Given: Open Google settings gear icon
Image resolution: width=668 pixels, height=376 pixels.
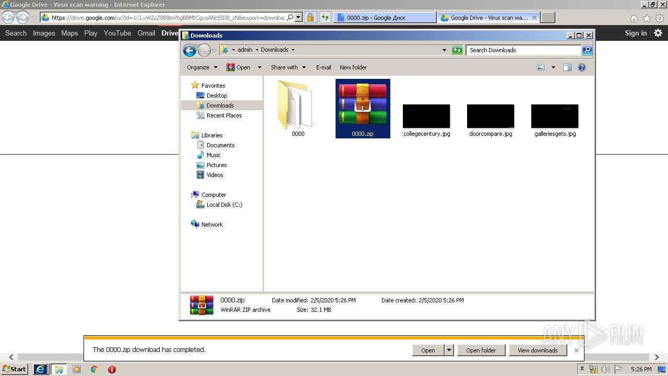Looking at the screenshot, I should [658, 33].
